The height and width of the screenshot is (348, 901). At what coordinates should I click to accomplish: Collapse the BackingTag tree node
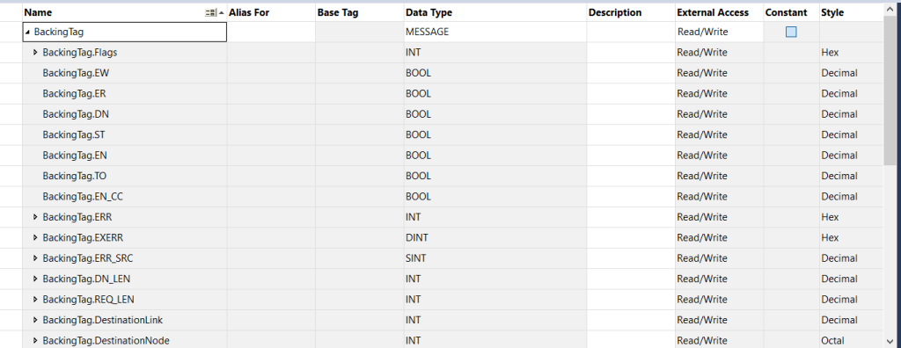point(27,33)
